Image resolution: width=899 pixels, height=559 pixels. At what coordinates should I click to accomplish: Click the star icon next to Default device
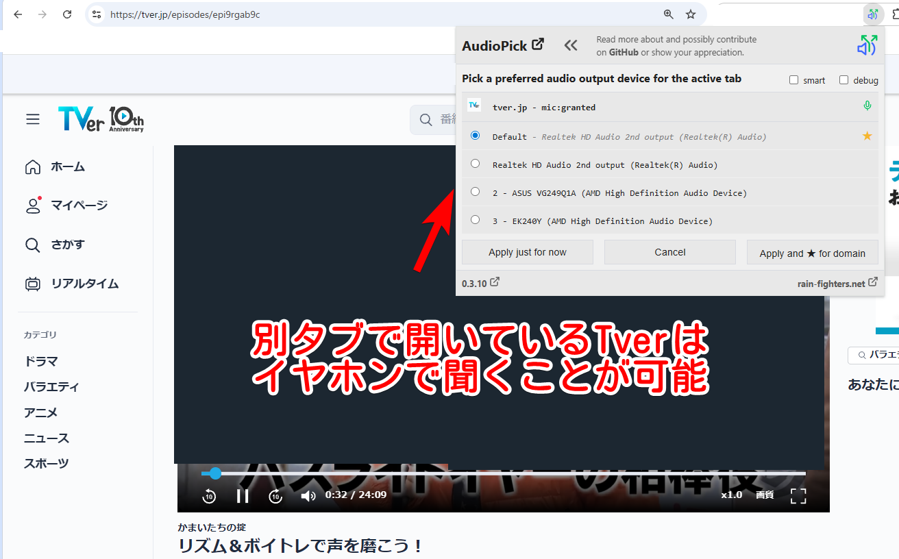point(867,136)
